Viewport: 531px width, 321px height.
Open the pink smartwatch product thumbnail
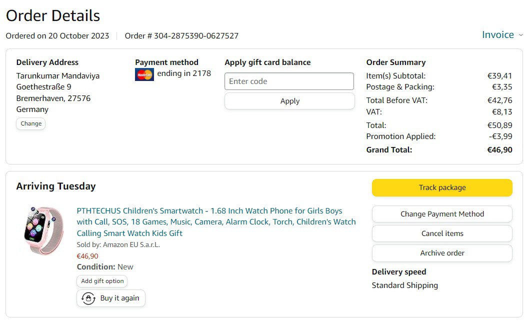point(44,230)
